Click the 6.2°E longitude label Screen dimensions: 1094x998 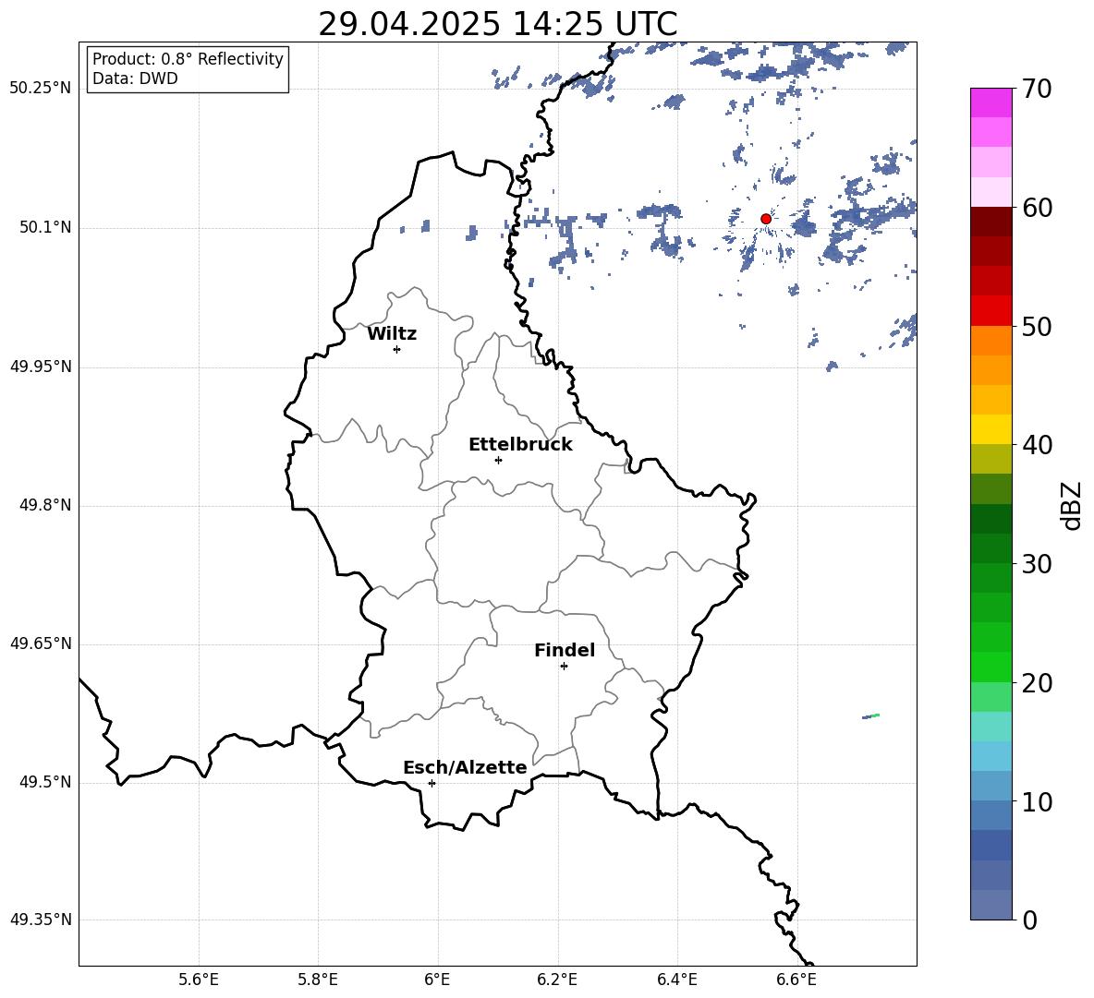pos(557,980)
